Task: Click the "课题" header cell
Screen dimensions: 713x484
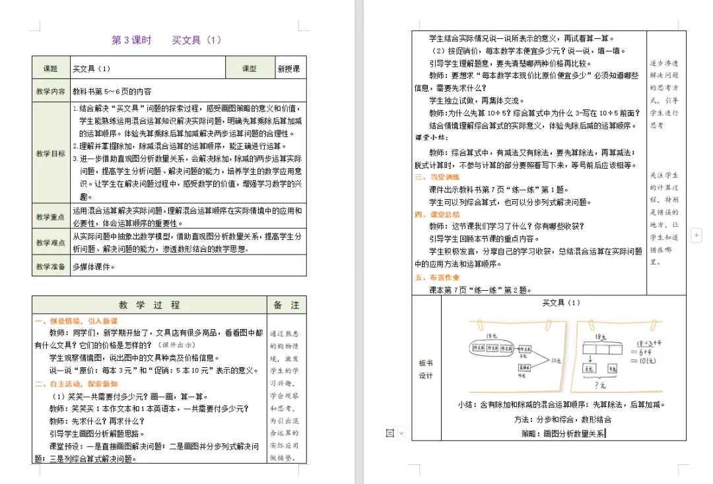Action: [x=50, y=69]
